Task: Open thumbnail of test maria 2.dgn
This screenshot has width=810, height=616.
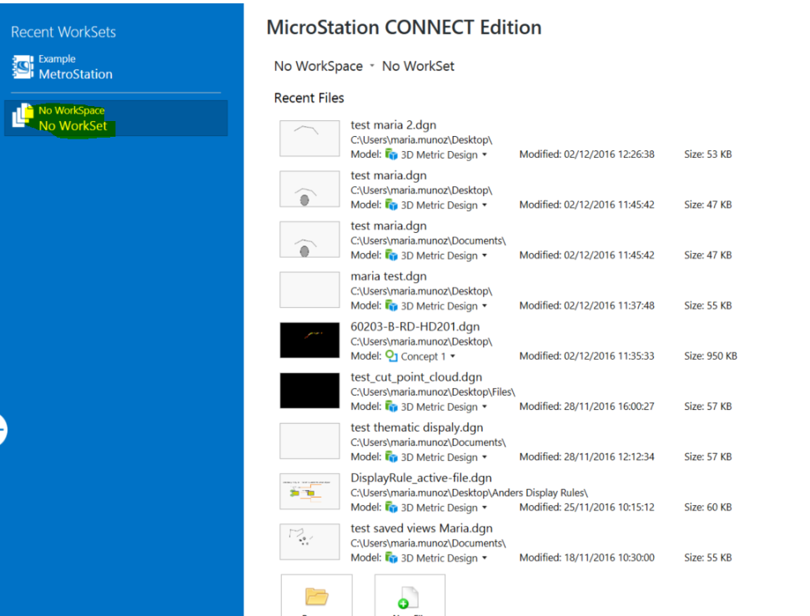Action: click(x=309, y=139)
